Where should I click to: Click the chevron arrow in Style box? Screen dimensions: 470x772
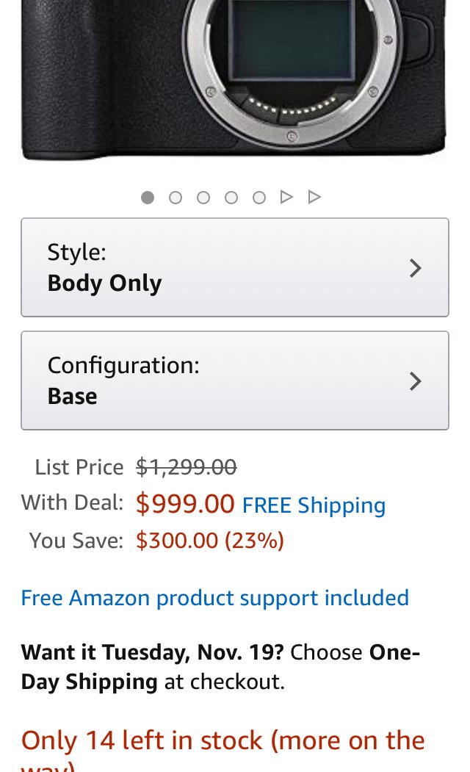coord(416,268)
